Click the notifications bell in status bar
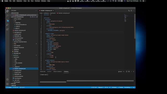This screenshot has width=167, height=94. click(134, 87)
